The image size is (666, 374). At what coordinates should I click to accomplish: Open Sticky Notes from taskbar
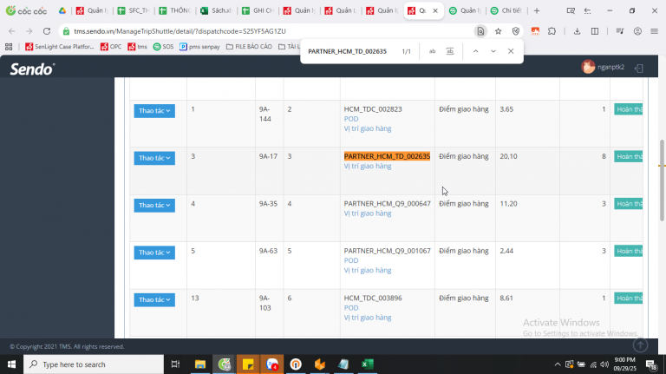click(x=248, y=364)
